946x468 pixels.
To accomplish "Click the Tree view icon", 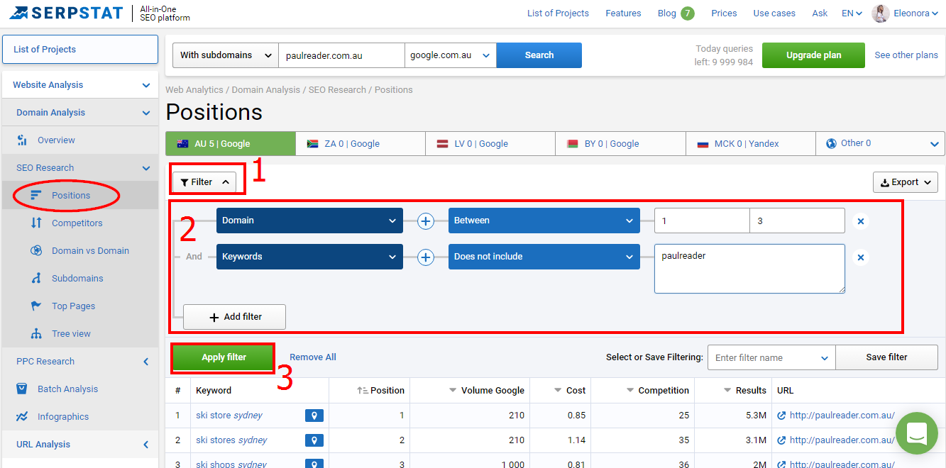I will pos(36,333).
